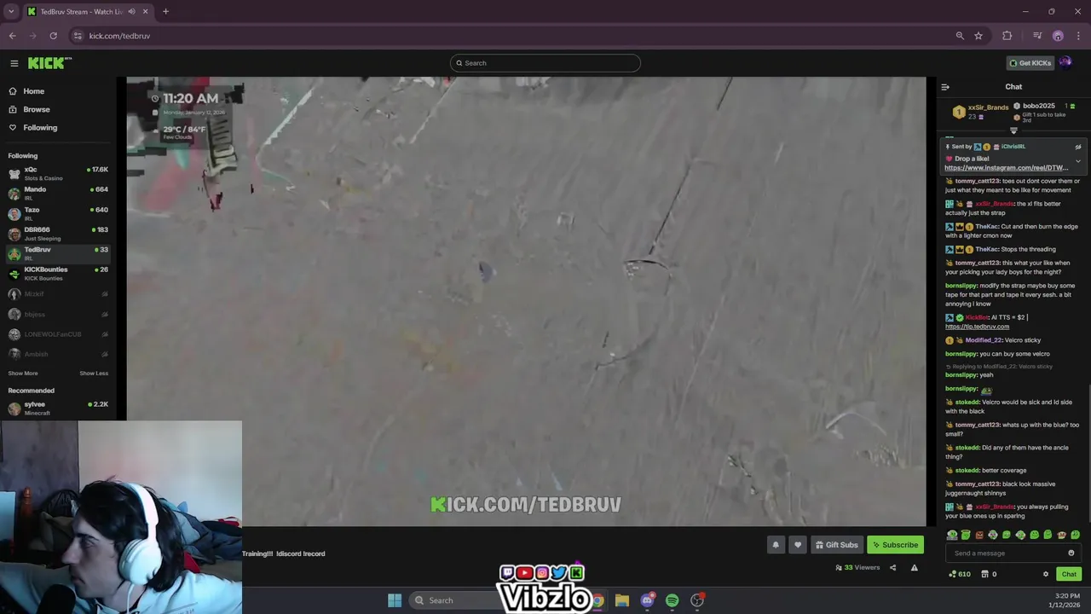Image resolution: width=1091 pixels, height=614 pixels.
Task: Bookmark the page with the star icon
Action: pyautogui.click(x=978, y=36)
